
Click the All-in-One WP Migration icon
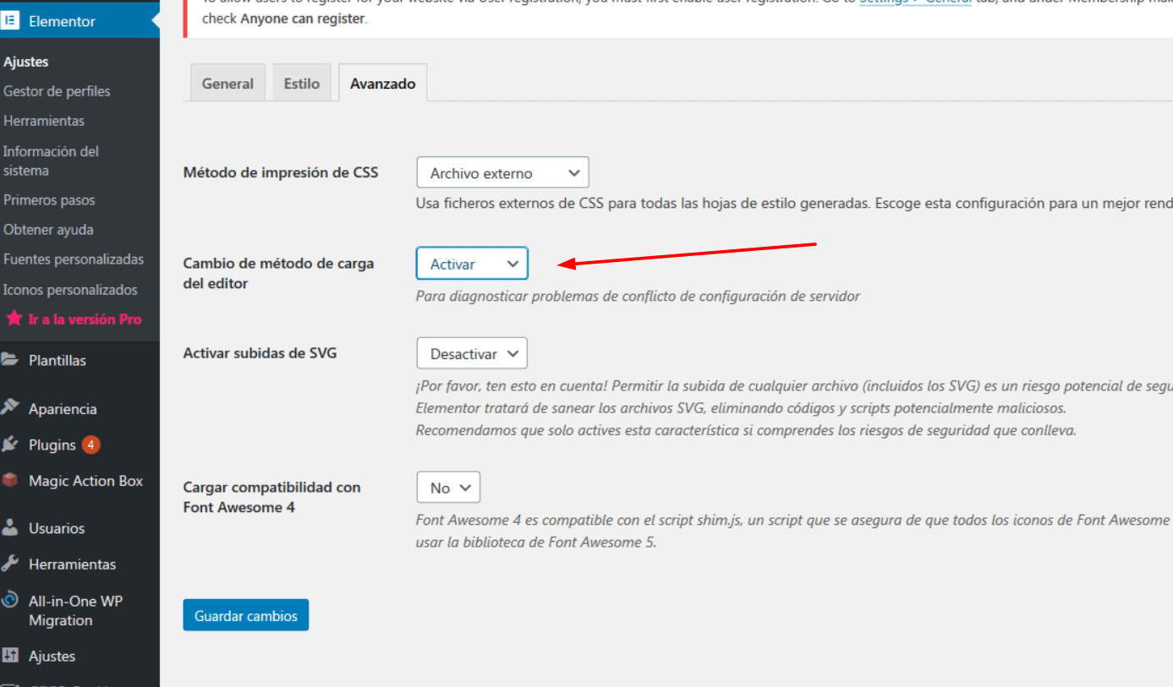[x=9, y=600]
